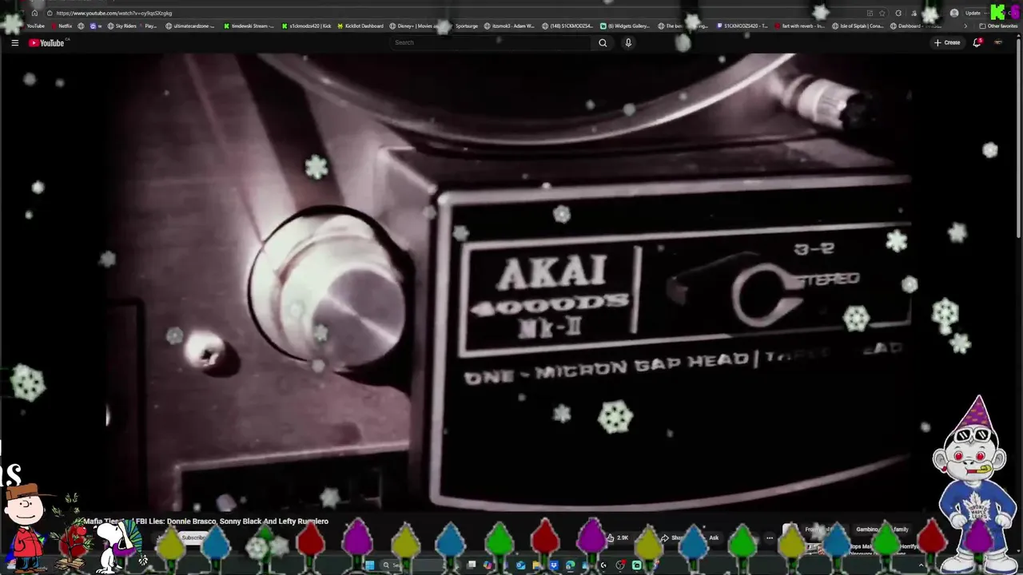Like the video showing 2.9K
1023x575 pixels.
pyautogui.click(x=618, y=537)
